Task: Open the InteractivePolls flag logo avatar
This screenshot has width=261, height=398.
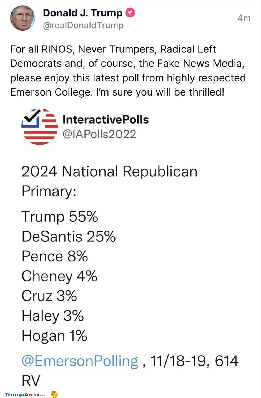Action: pyautogui.click(x=40, y=127)
